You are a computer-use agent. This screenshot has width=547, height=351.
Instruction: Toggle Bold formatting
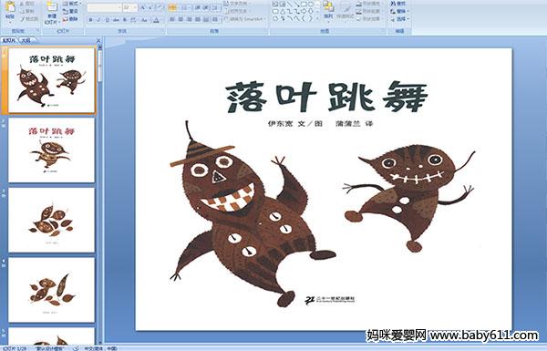pyautogui.click(x=90, y=20)
